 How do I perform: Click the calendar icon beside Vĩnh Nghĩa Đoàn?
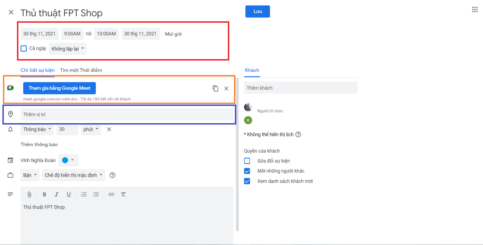(x=11, y=160)
